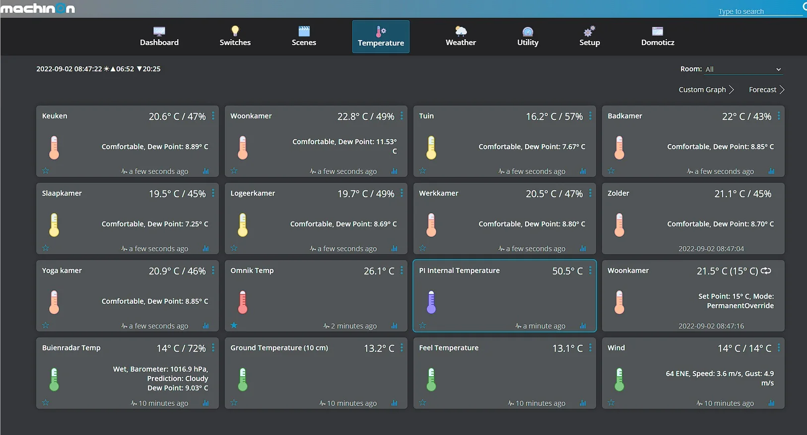Open Buienradar Temp card options menu
This screenshot has height=435, width=807.
tap(213, 348)
